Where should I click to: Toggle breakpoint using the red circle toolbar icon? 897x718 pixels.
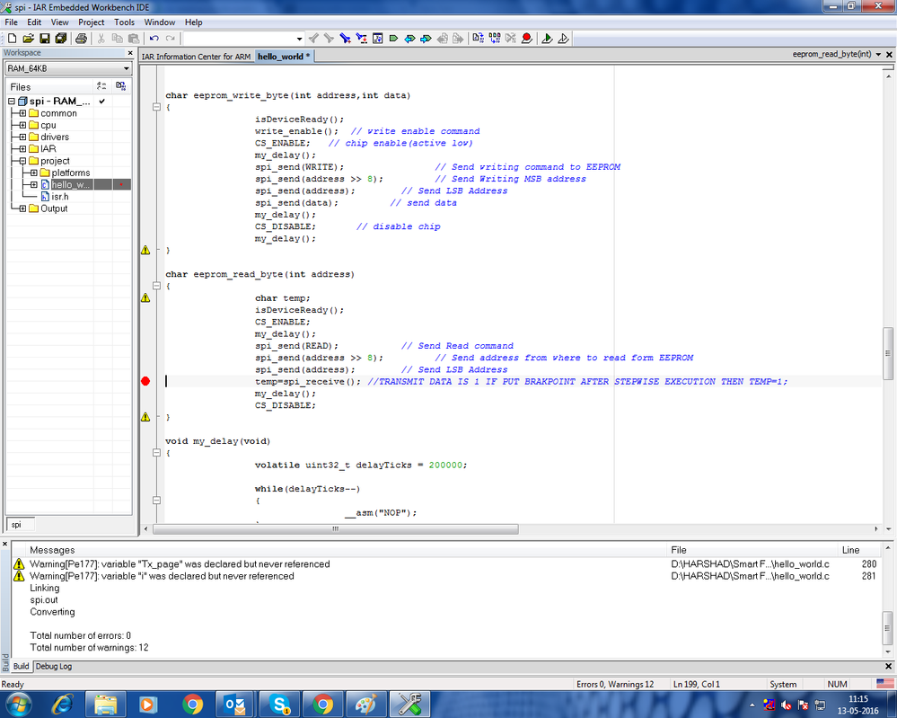527,39
